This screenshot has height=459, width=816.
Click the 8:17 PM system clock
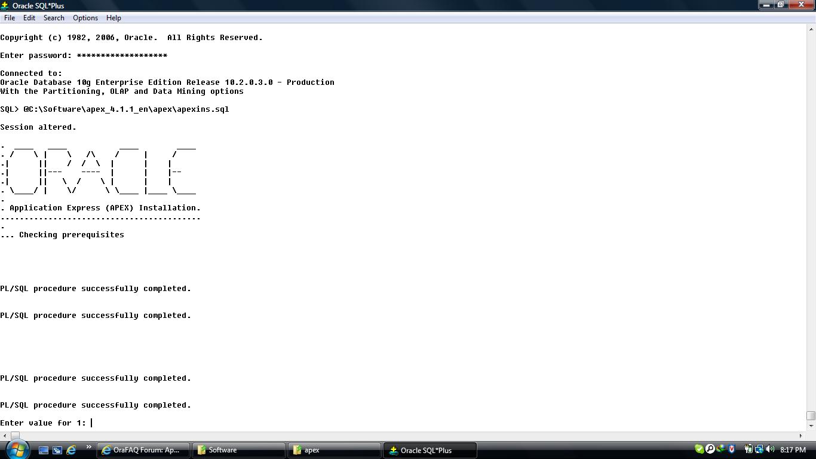[x=793, y=450]
